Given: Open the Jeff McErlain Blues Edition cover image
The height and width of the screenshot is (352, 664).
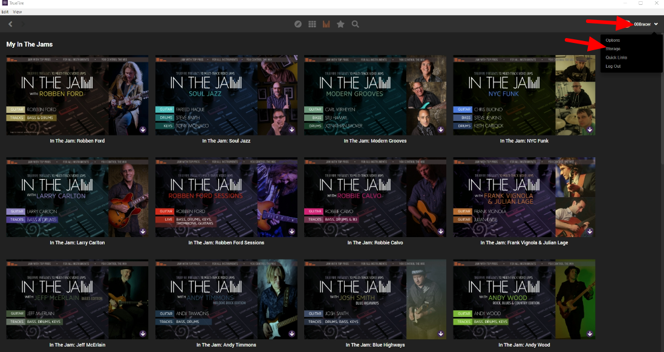Looking at the screenshot, I should pos(77,299).
